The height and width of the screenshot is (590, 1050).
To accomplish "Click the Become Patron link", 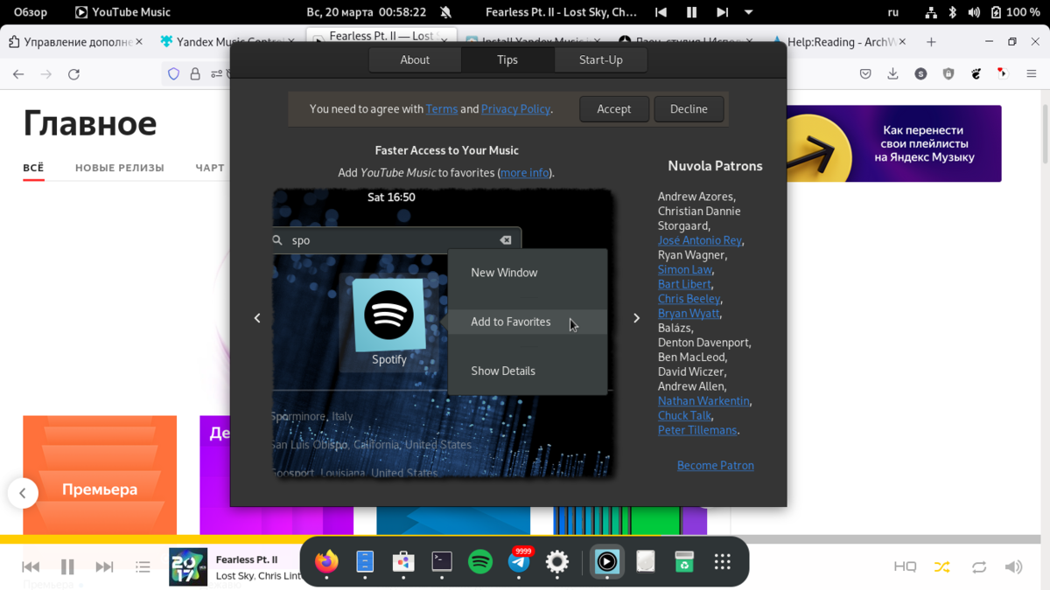I will pos(716,465).
